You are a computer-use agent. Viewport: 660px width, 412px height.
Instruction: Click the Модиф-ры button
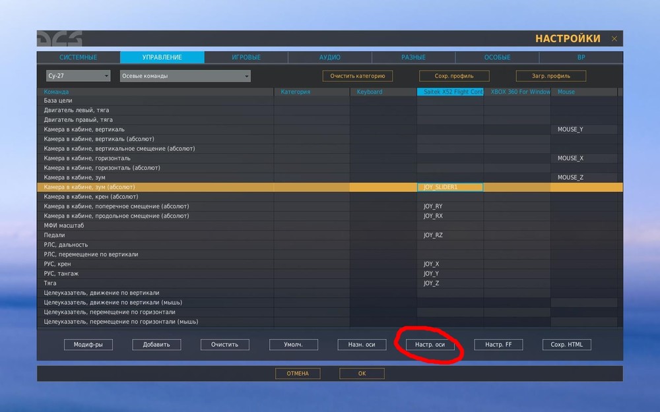[x=88, y=345]
